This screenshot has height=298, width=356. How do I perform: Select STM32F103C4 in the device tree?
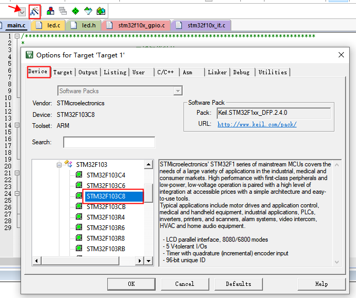coord(106,175)
